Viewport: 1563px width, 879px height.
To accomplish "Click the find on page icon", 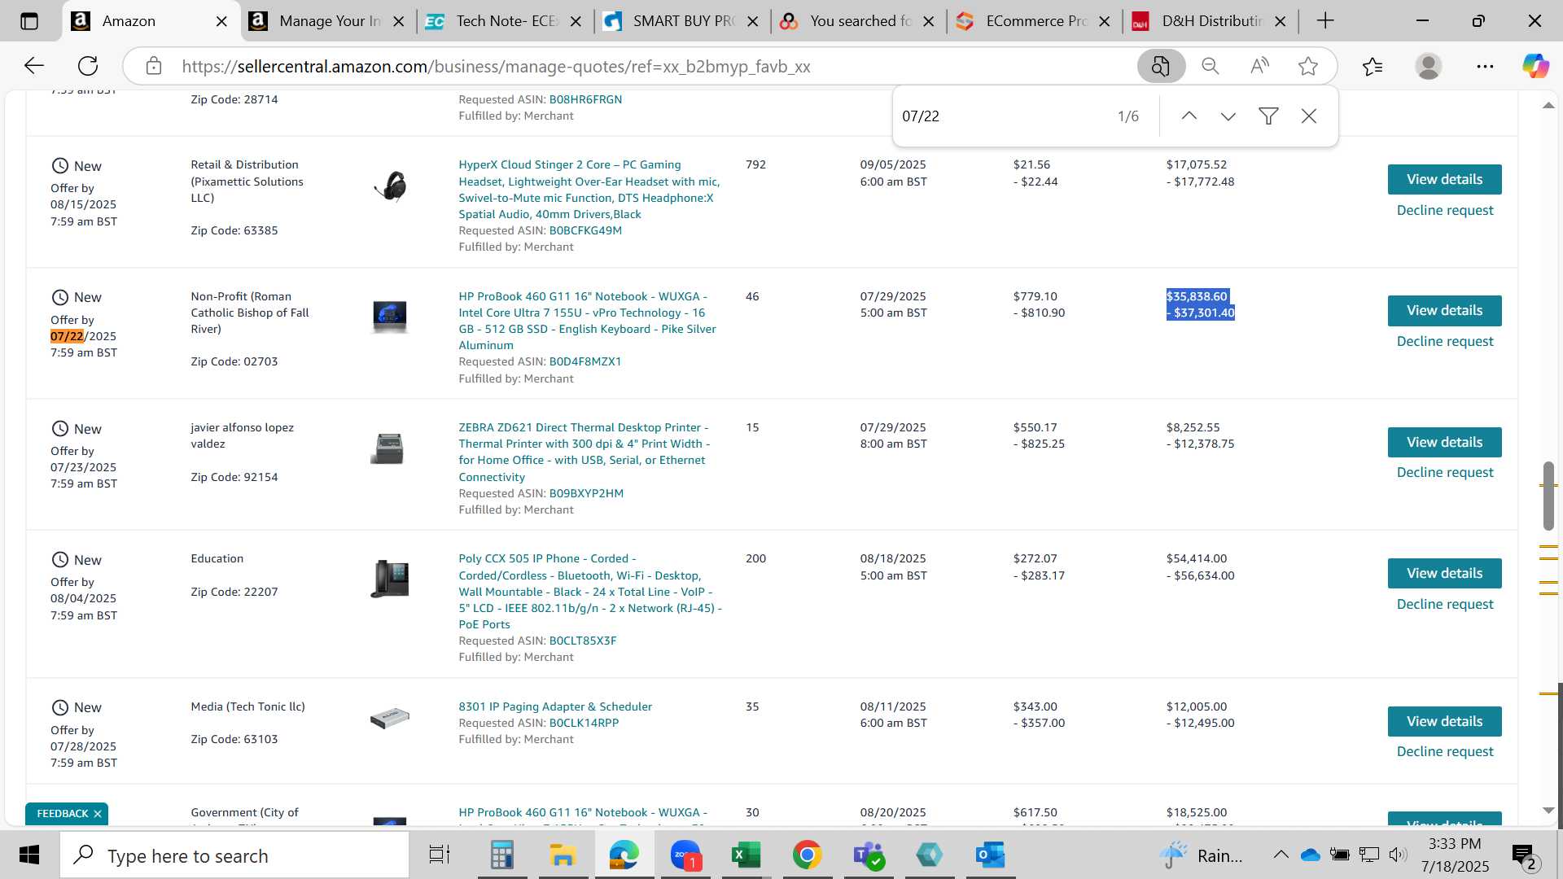I will pyautogui.click(x=1161, y=66).
